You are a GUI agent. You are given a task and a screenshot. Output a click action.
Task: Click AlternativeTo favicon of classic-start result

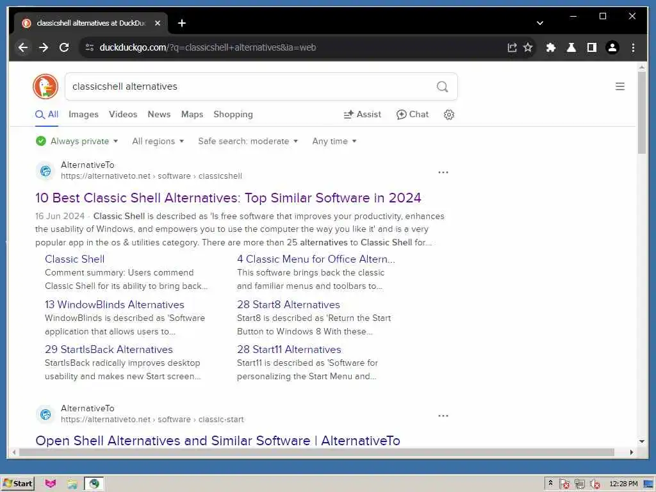coord(45,414)
